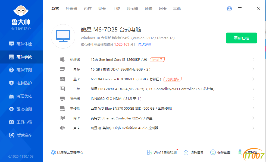Viewport: 266px width, 162px height.
Task: Switch to the 显卡 tab
Action: (102, 9)
